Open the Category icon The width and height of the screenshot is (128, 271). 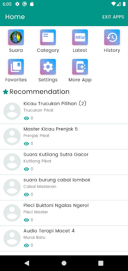pyautogui.click(x=48, y=37)
